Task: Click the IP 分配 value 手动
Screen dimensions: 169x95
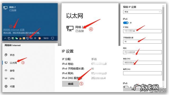Action: [94, 59]
